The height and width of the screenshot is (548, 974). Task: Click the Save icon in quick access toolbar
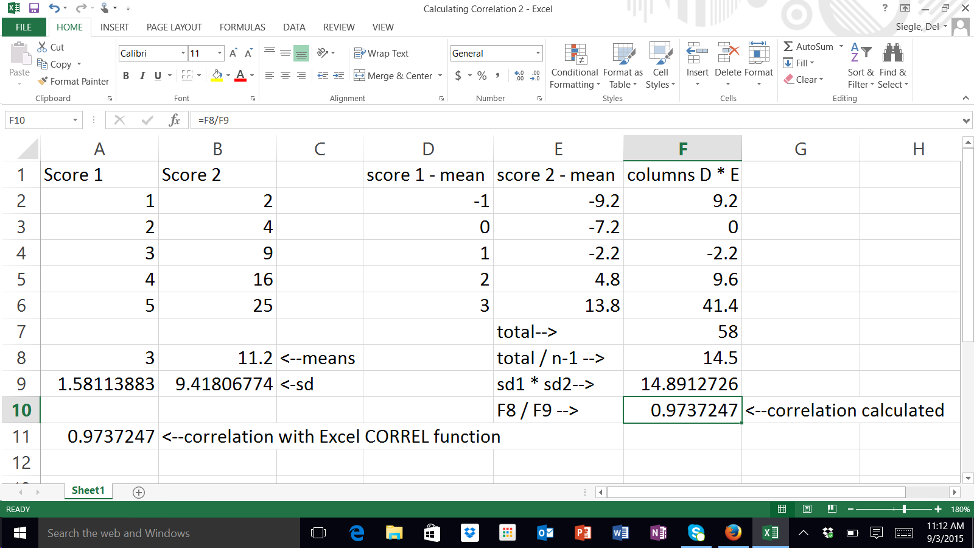point(34,9)
